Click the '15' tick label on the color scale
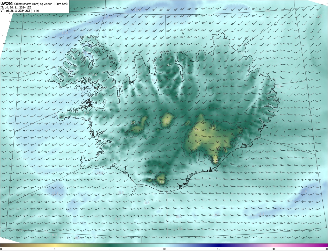The height and width of the screenshot is (251, 328). (219, 249)
